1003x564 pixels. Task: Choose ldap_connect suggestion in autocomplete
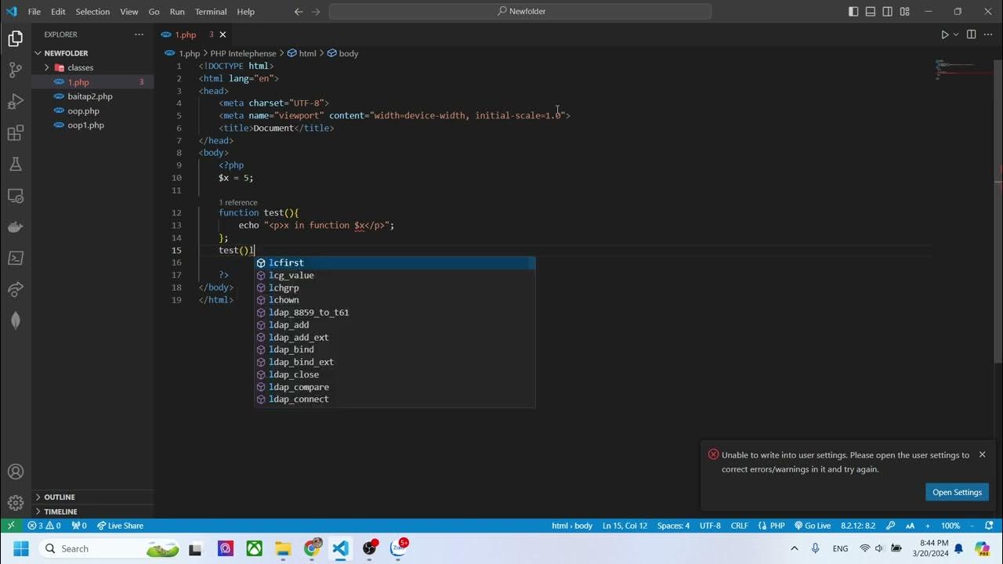(395, 399)
